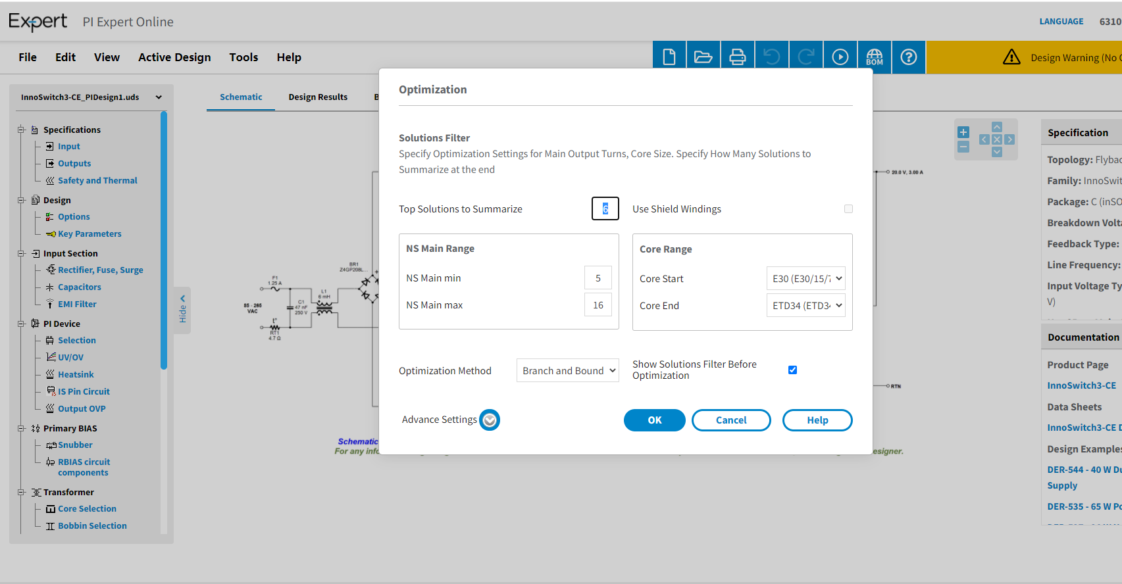Click the Snubber icon in tree
1122x584 pixels.
51,445
